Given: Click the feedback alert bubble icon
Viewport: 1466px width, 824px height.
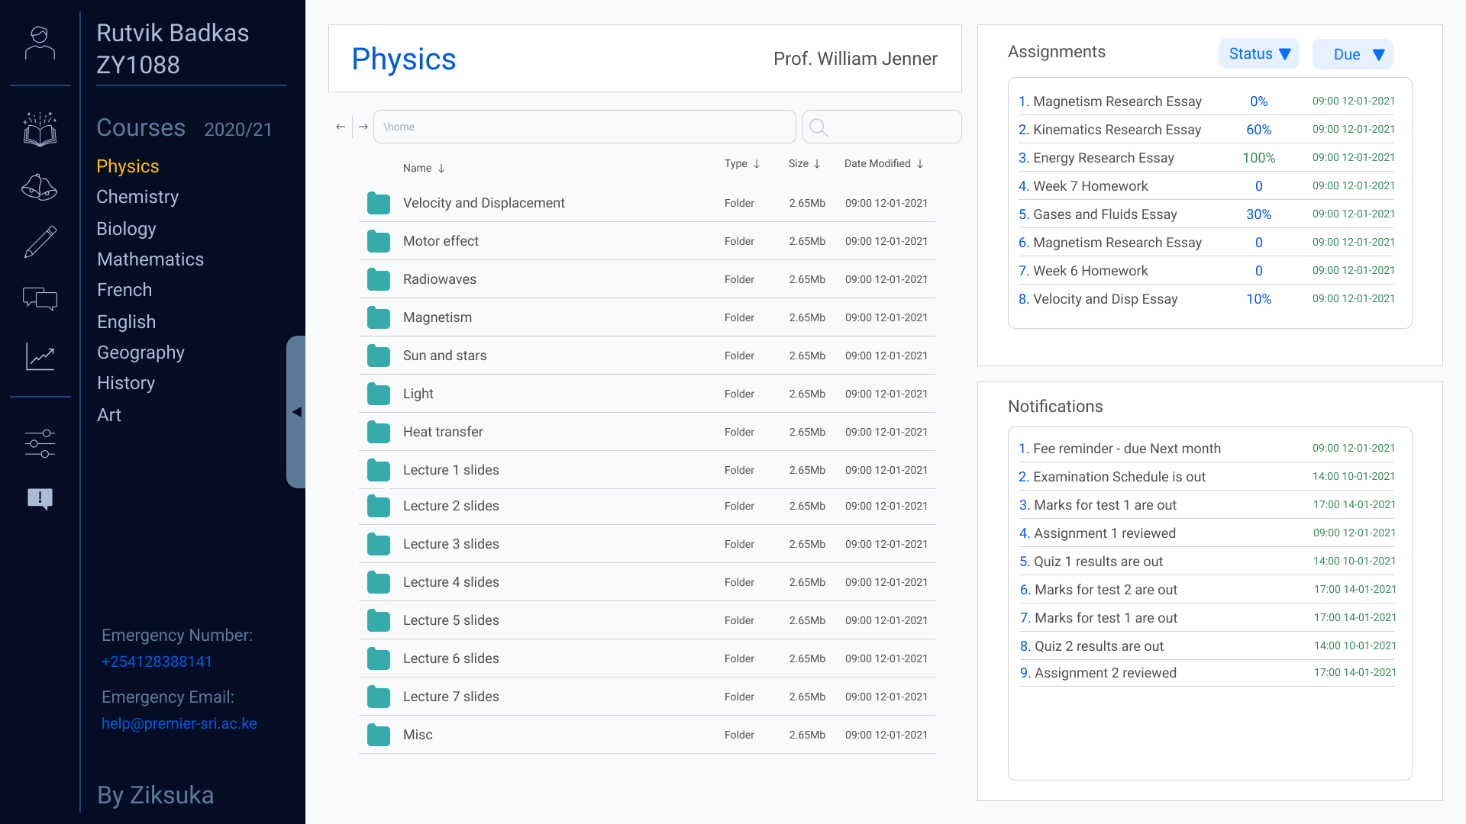Looking at the screenshot, I should click(40, 499).
